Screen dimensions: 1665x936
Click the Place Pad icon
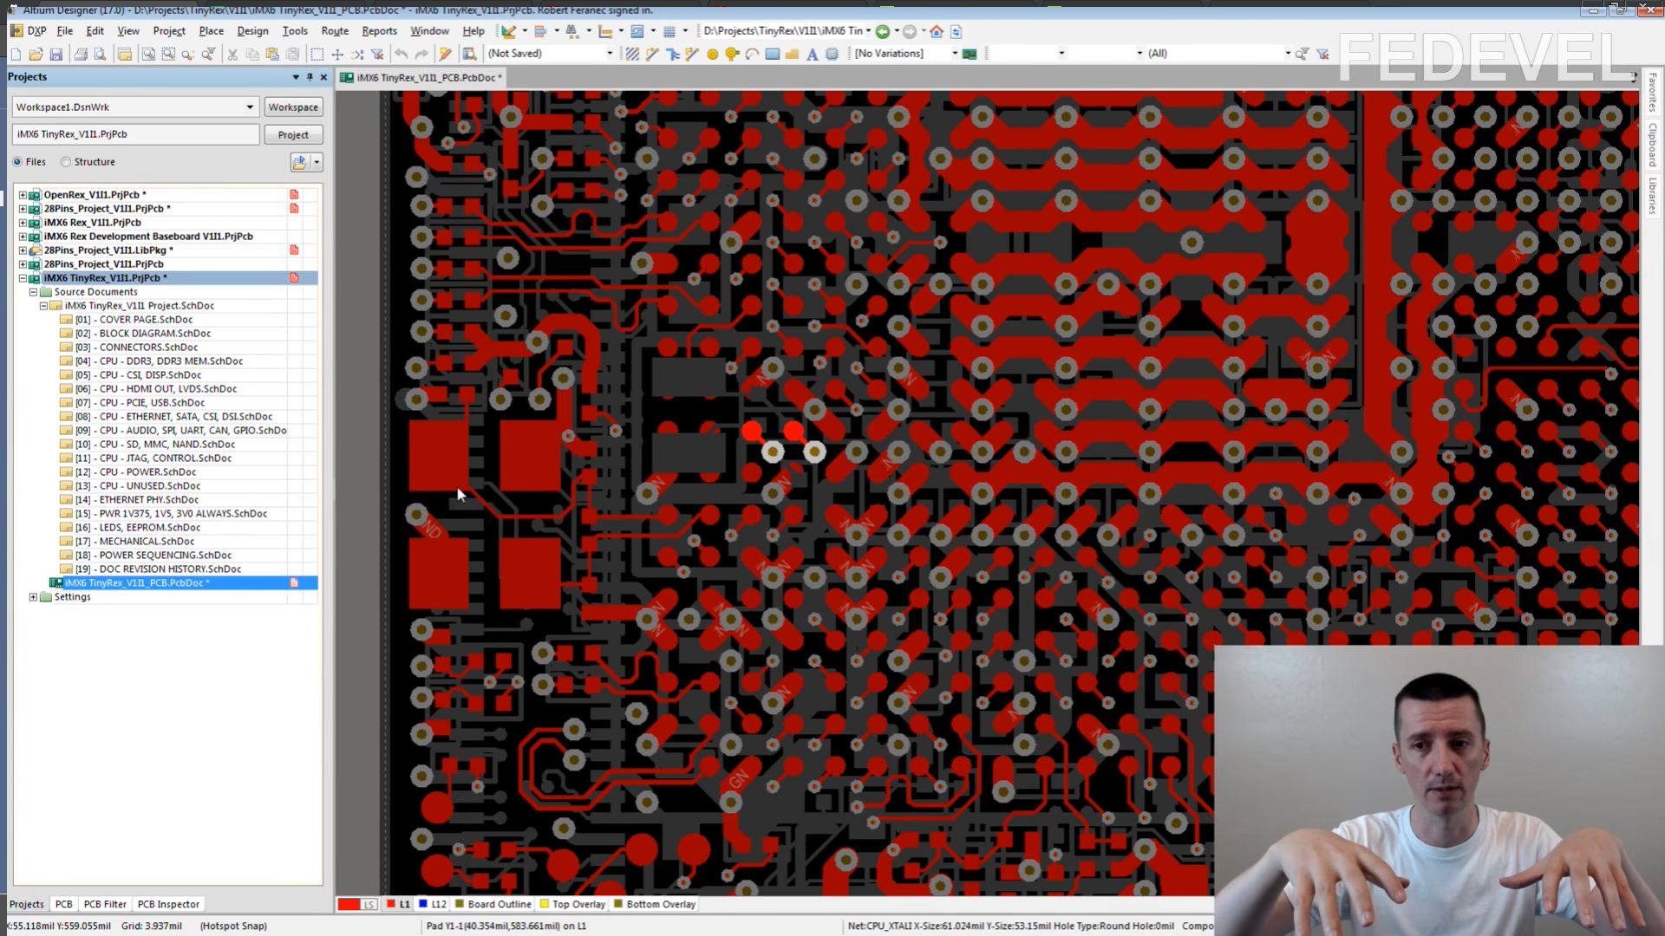coord(712,54)
